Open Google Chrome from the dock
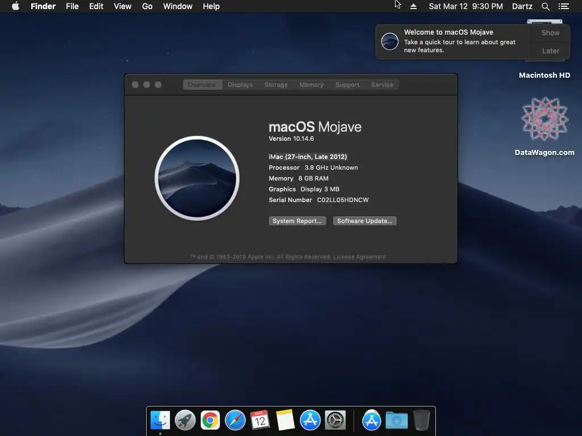This screenshot has height=436, width=582. click(210, 420)
